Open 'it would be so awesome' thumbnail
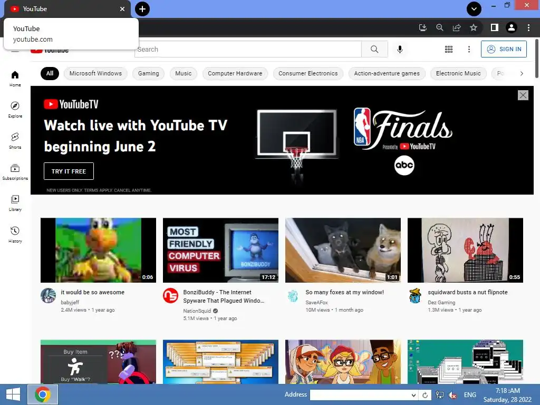The width and height of the screenshot is (540, 405). click(x=98, y=250)
